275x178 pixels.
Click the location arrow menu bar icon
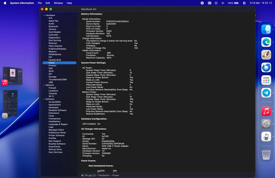[x=202, y=3]
